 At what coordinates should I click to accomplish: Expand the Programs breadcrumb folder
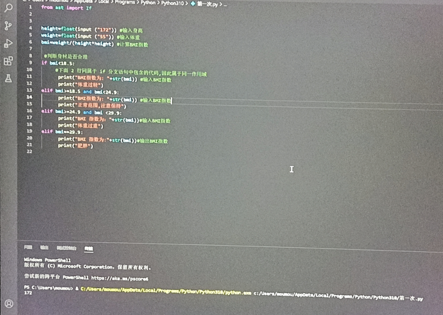tap(125, 3)
